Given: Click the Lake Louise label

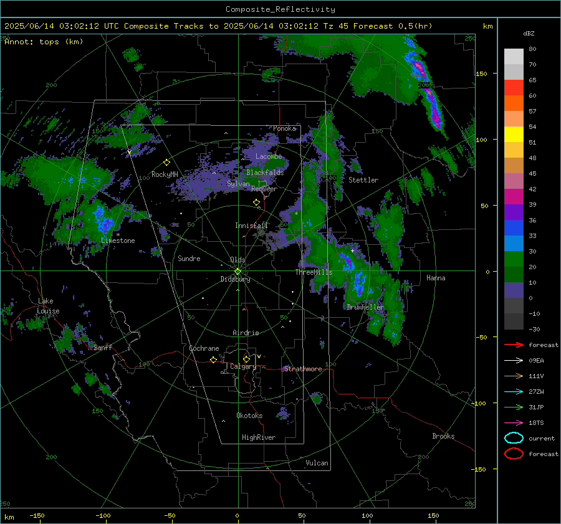Looking at the screenshot, I should (x=48, y=306).
